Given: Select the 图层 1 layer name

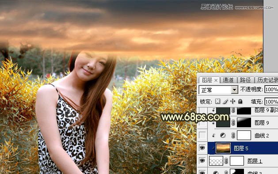Looking at the screenshot, I should click(255, 161).
